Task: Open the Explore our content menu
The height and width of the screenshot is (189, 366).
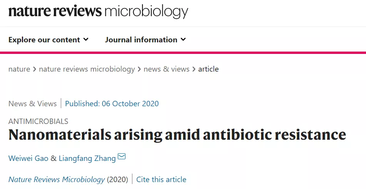Action: 48,40
